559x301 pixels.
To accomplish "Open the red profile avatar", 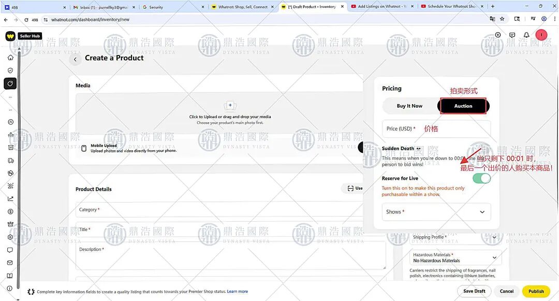I will (x=541, y=35).
